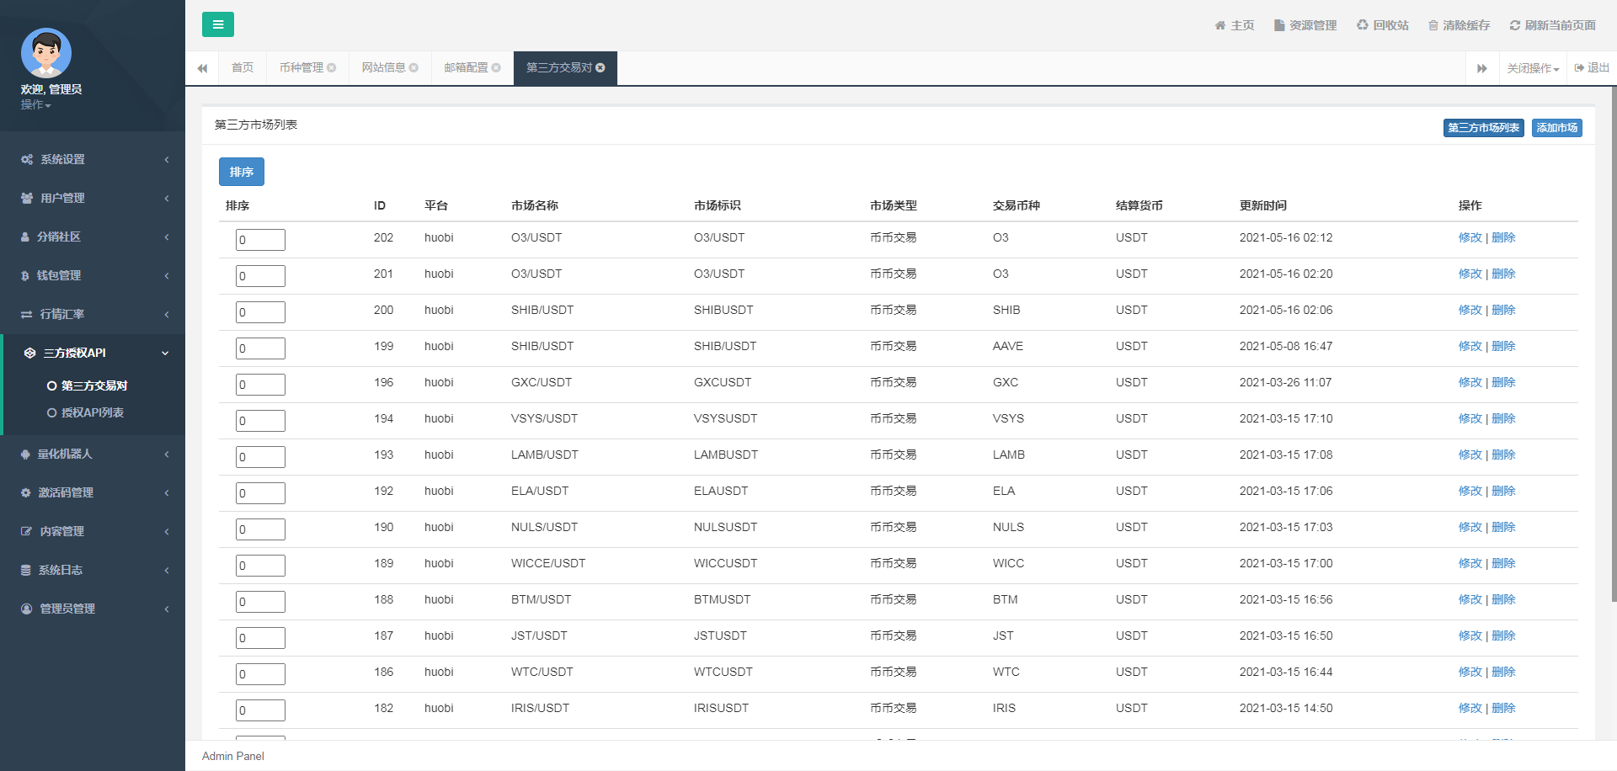This screenshot has width=1617, height=771.
Task: Select the 授权API列表 submenu item
Action: coord(93,412)
